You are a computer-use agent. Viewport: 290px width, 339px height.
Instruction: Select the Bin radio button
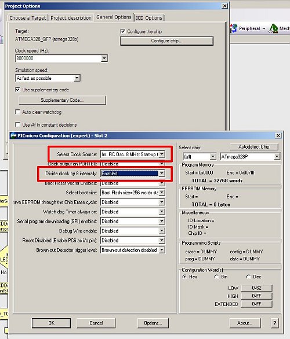point(216,277)
